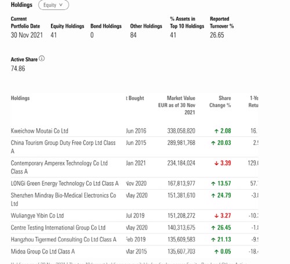
Task: Click the Holdings column header
Action: pos(20,98)
